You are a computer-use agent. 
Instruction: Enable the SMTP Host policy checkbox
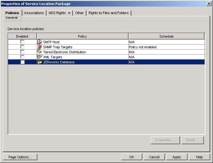click(22, 42)
